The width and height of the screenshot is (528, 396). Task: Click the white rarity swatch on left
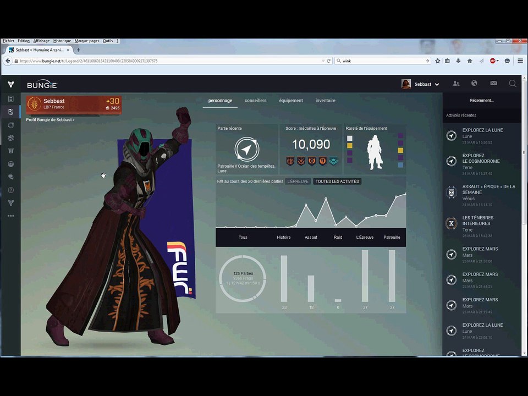click(350, 139)
